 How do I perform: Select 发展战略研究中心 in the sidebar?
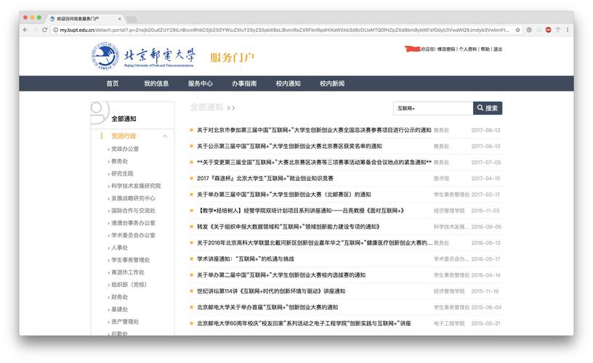[133, 198]
